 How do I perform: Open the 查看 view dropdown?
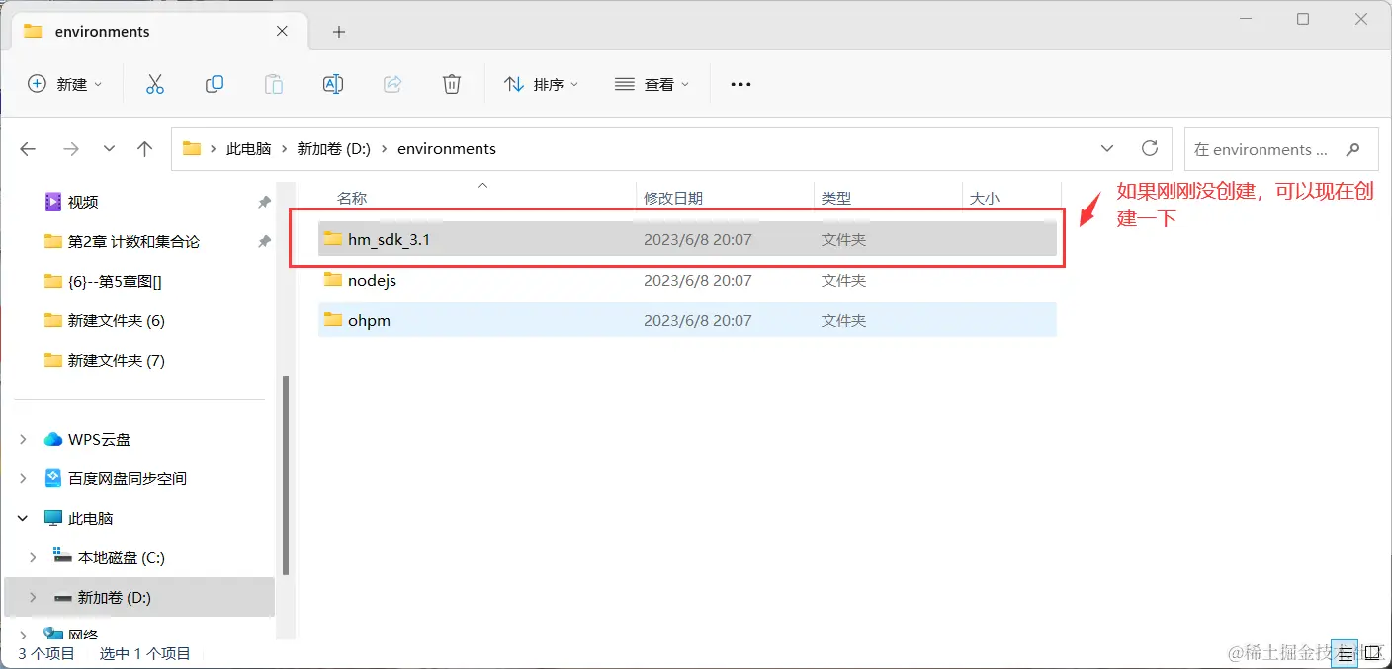[x=652, y=84]
